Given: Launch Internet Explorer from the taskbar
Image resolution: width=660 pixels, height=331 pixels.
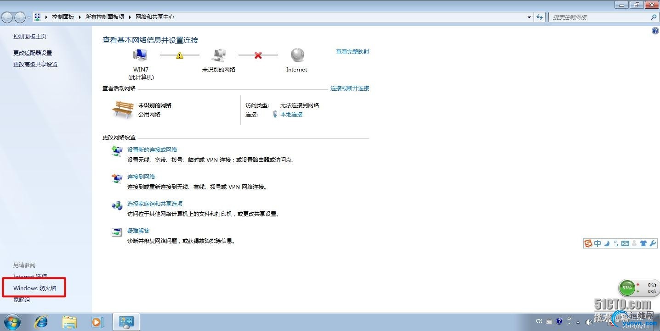Looking at the screenshot, I should click(x=41, y=322).
